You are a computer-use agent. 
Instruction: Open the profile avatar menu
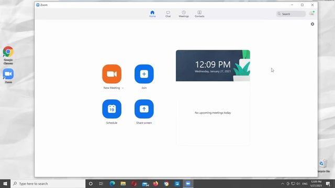click(311, 14)
